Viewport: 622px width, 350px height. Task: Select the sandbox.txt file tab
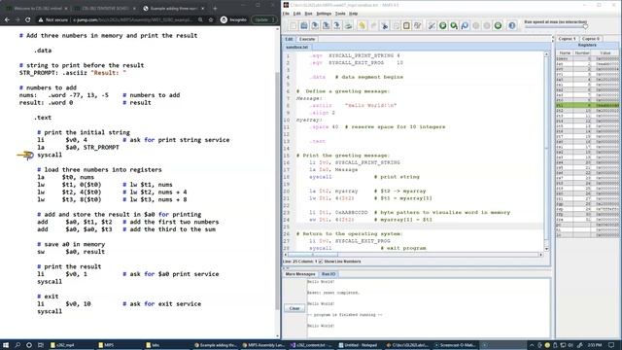tap(296, 48)
